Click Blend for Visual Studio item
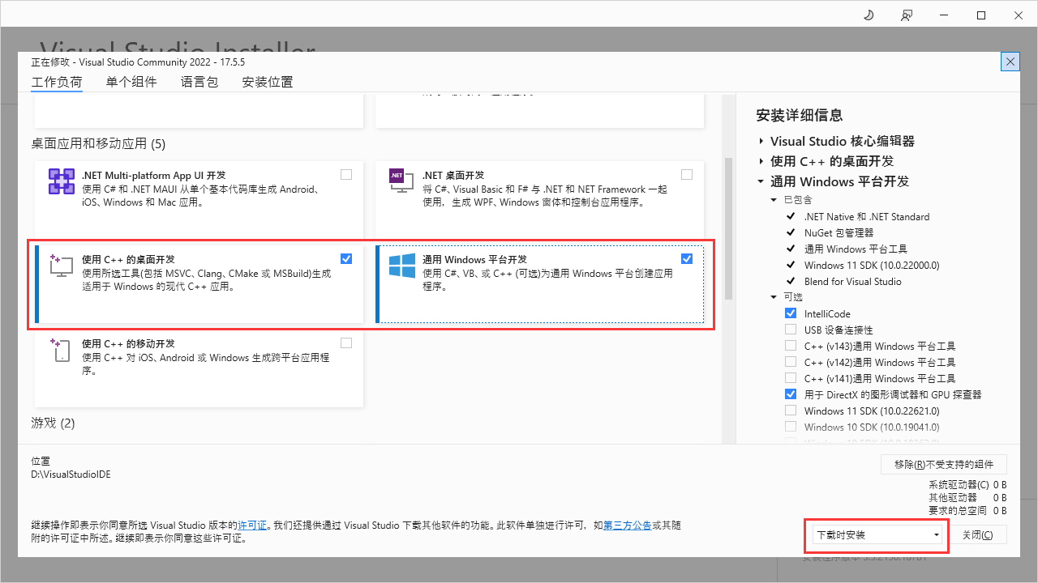1038x583 pixels. tap(853, 281)
